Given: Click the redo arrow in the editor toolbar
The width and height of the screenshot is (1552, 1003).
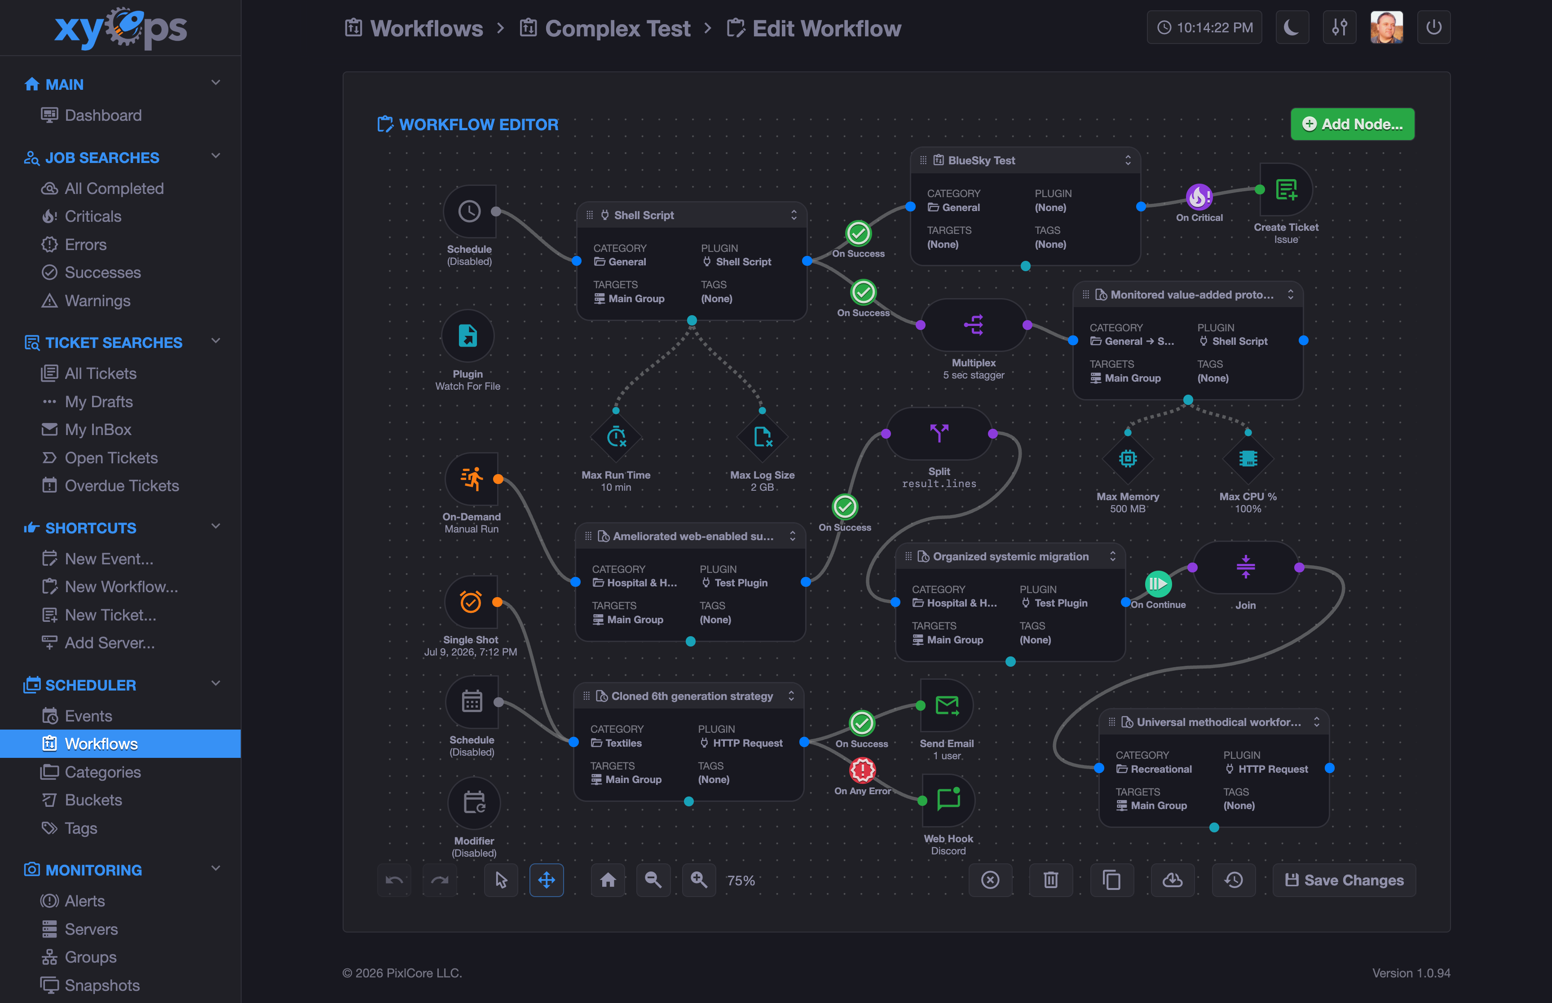Looking at the screenshot, I should [x=440, y=880].
